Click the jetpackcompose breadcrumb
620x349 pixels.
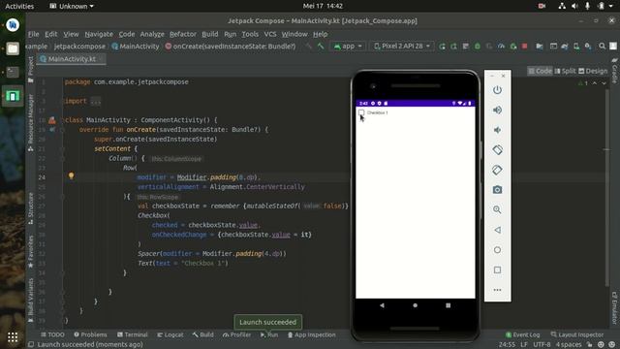(79, 47)
